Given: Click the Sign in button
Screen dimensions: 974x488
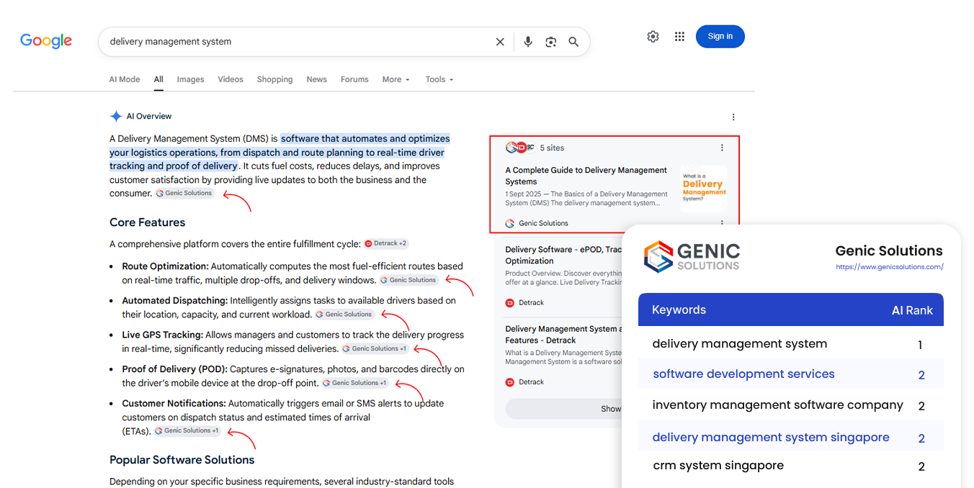Looking at the screenshot, I should coord(720,37).
